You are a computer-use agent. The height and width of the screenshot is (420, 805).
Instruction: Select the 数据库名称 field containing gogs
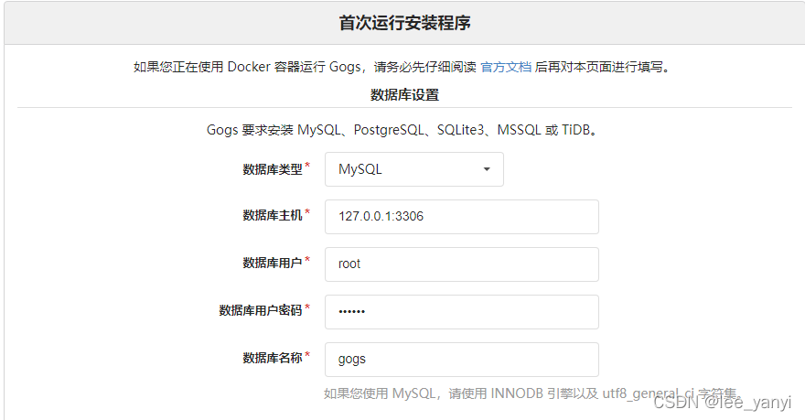tap(462, 360)
